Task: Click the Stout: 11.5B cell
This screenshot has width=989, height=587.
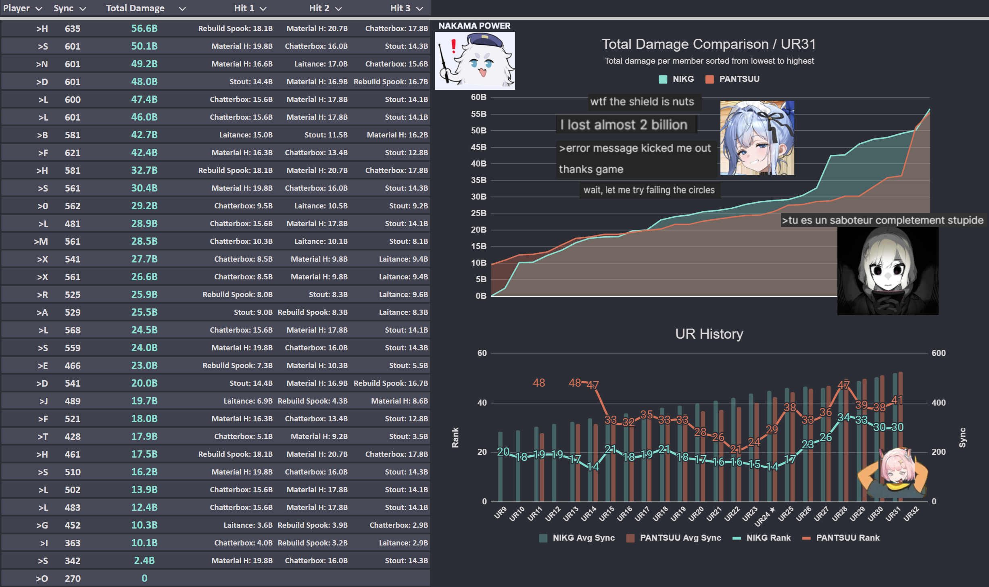Action: coord(326,135)
